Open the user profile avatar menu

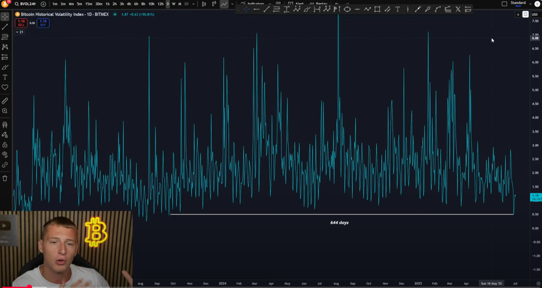pos(537,4)
